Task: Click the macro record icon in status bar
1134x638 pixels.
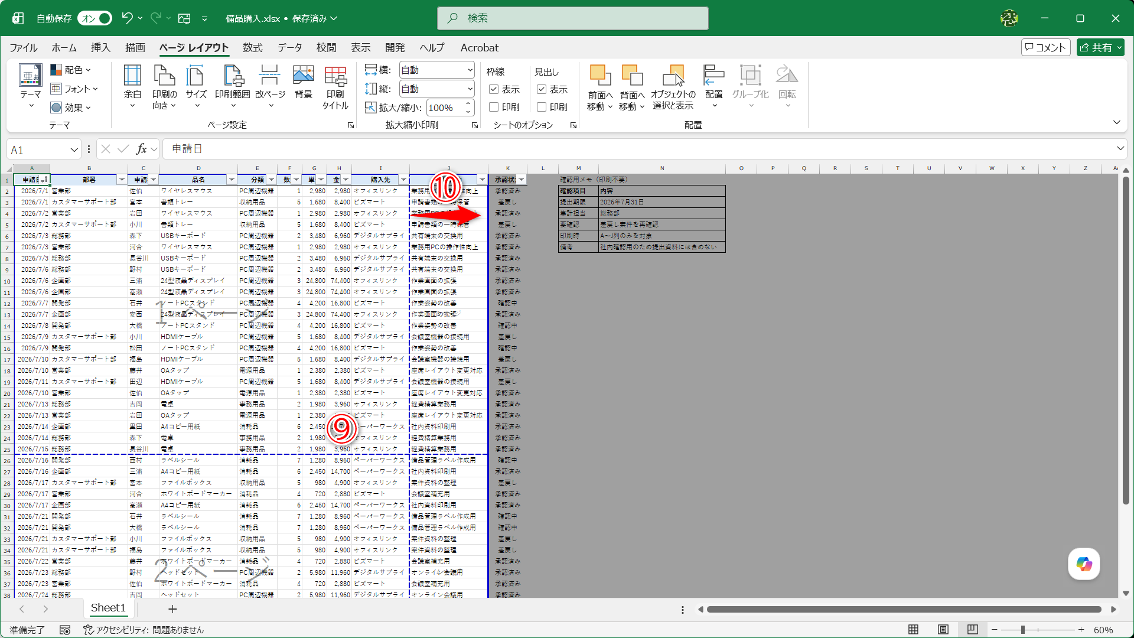Action: point(65,630)
